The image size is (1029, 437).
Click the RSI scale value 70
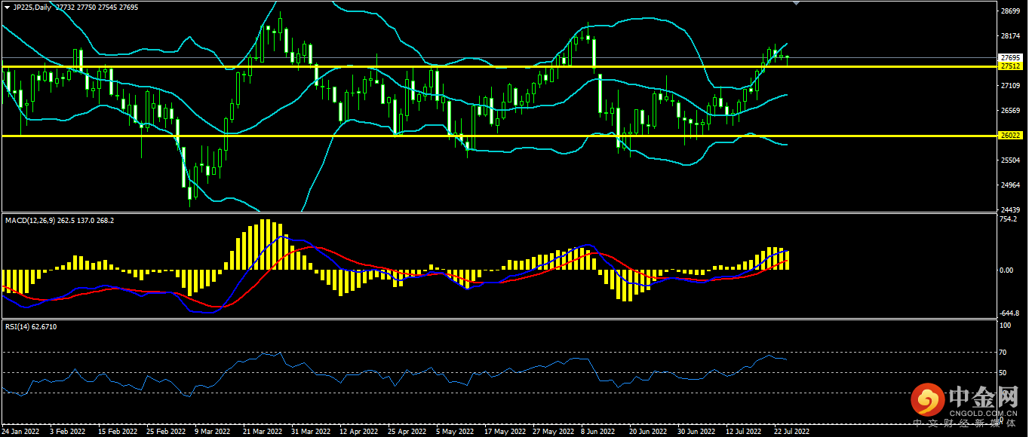(x=1003, y=352)
